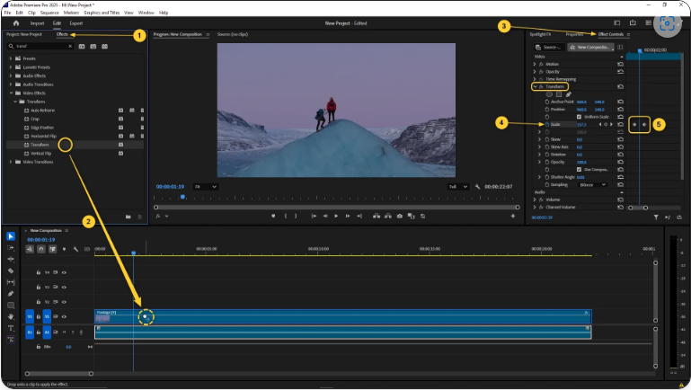Image resolution: width=691 pixels, height=390 pixels.
Task: Click the Program Monitor playhead marker
Action: coord(182,197)
